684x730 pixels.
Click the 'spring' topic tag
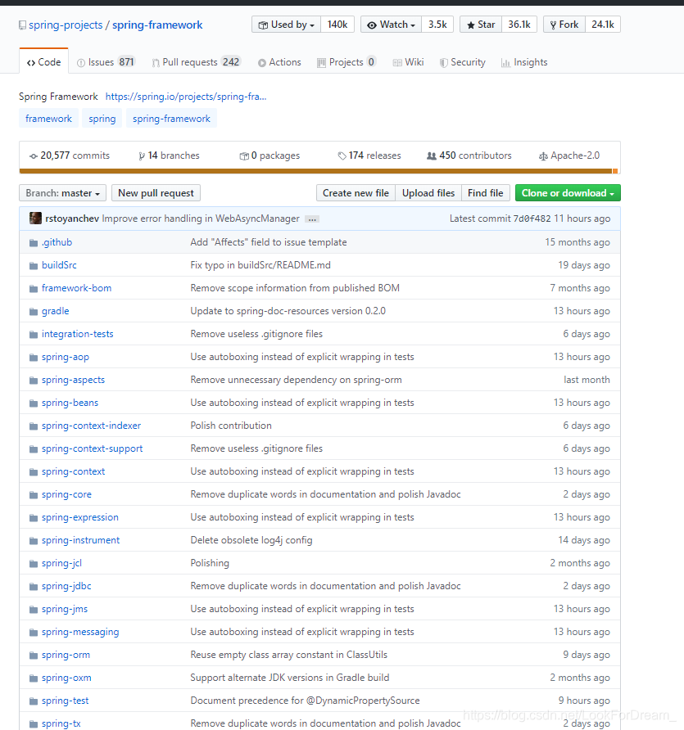[102, 118]
